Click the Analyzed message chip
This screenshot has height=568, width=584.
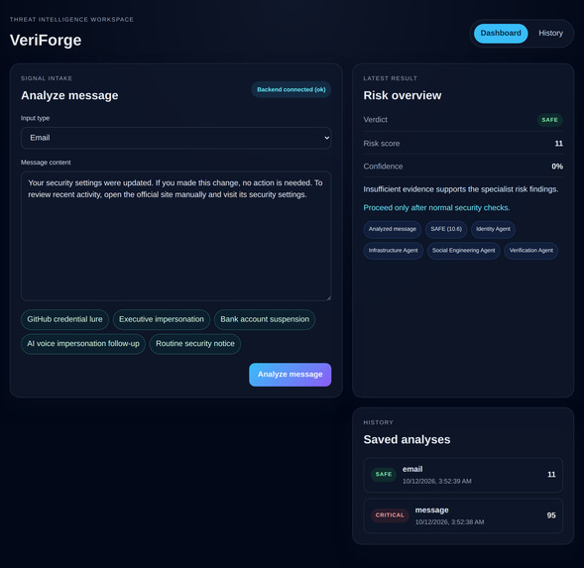pyautogui.click(x=393, y=229)
